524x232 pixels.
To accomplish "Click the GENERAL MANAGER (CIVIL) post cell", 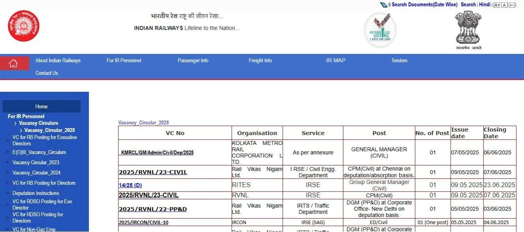I will 379,152.
